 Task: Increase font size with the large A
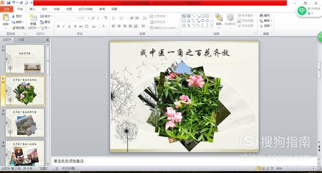tap(93, 18)
